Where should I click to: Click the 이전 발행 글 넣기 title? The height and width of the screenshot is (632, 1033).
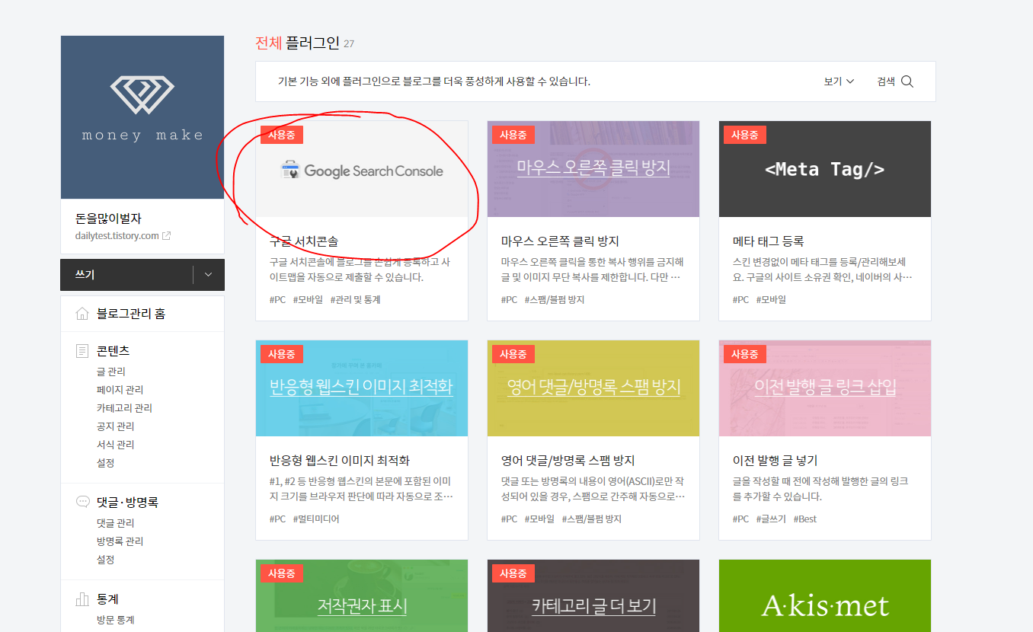click(775, 461)
